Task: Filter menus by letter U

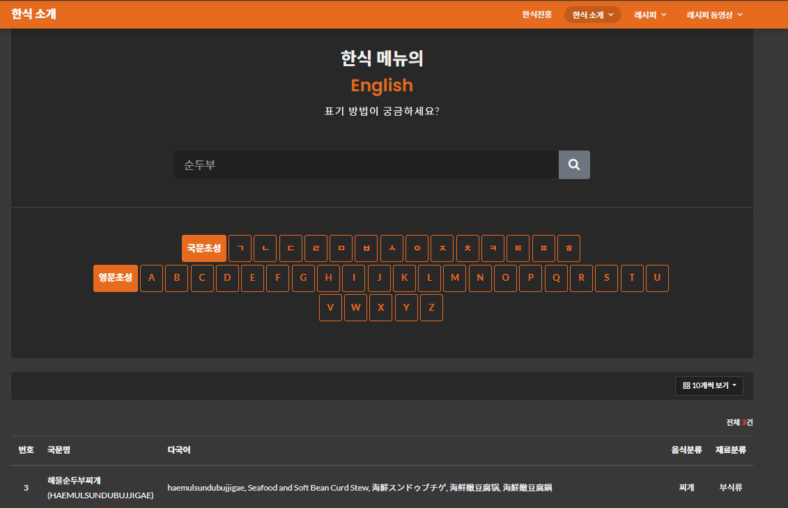Action: point(657,278)
